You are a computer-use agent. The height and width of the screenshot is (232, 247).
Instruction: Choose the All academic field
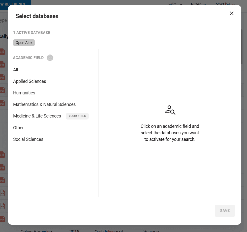tap(16, 70)
